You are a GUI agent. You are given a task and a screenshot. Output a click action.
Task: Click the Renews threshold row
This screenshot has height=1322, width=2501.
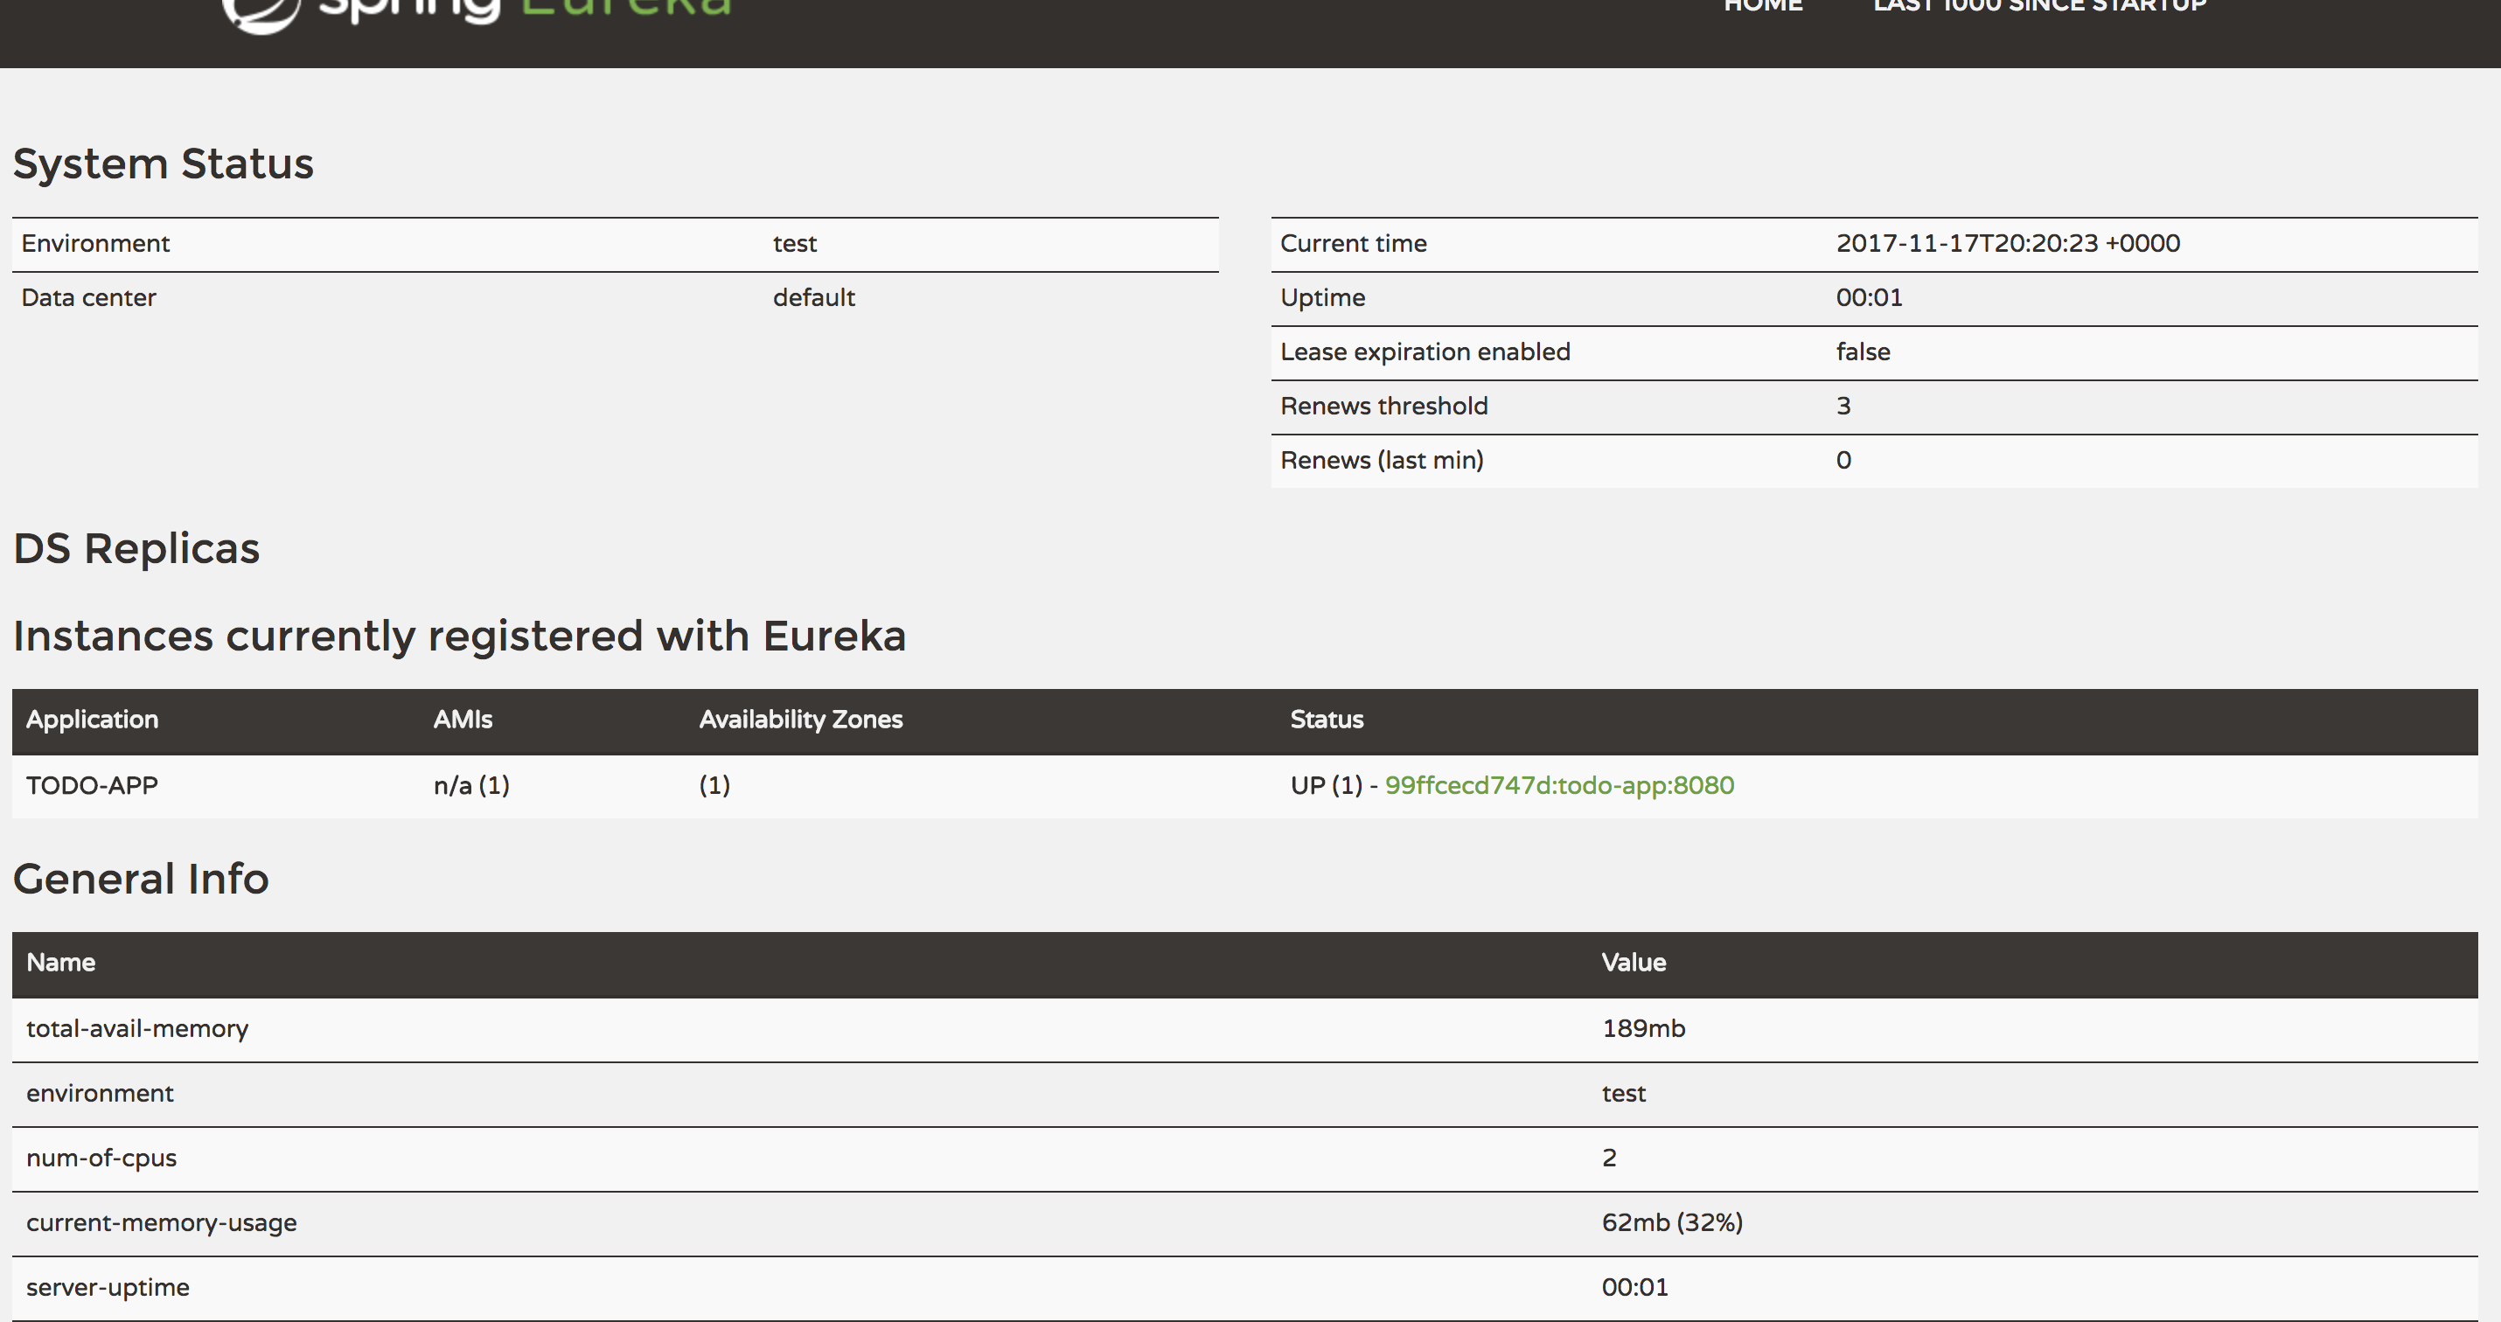[1383, 407]
